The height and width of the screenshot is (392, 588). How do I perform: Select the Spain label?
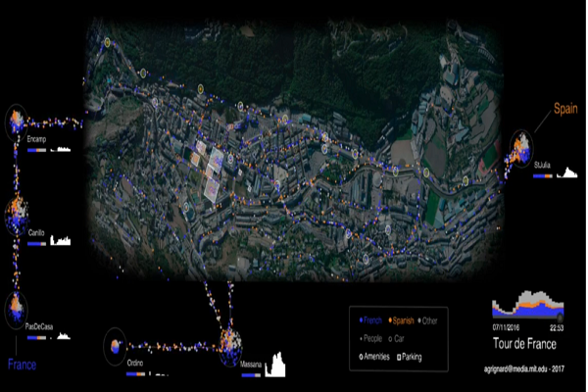(565, 109)
